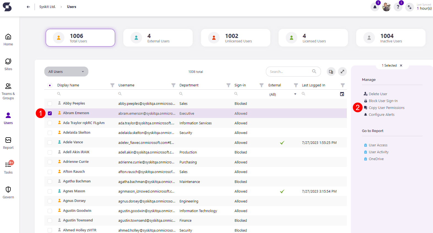The height and width of the screenshot is (233, 433).
Task: Open Last Logged In column filter
Action: (x=343, y=85)
